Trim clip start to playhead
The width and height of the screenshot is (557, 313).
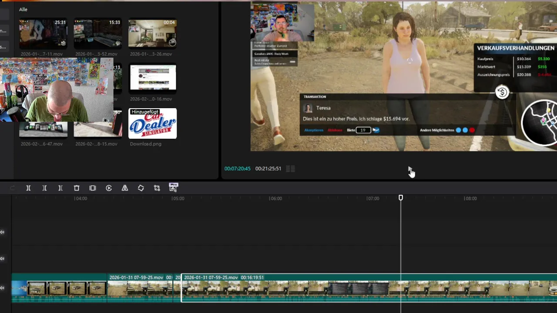pos(44,188)
